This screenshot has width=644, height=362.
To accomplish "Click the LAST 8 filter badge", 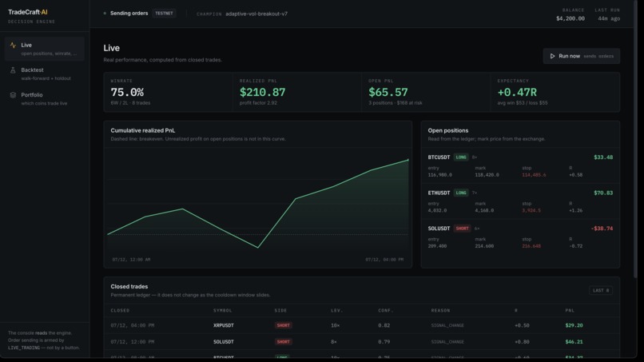I will click(601, 290).
